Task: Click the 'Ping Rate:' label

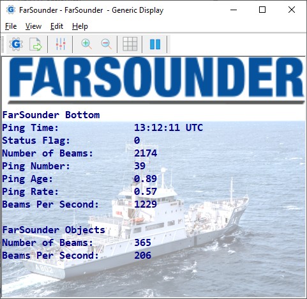Action: 30,192
